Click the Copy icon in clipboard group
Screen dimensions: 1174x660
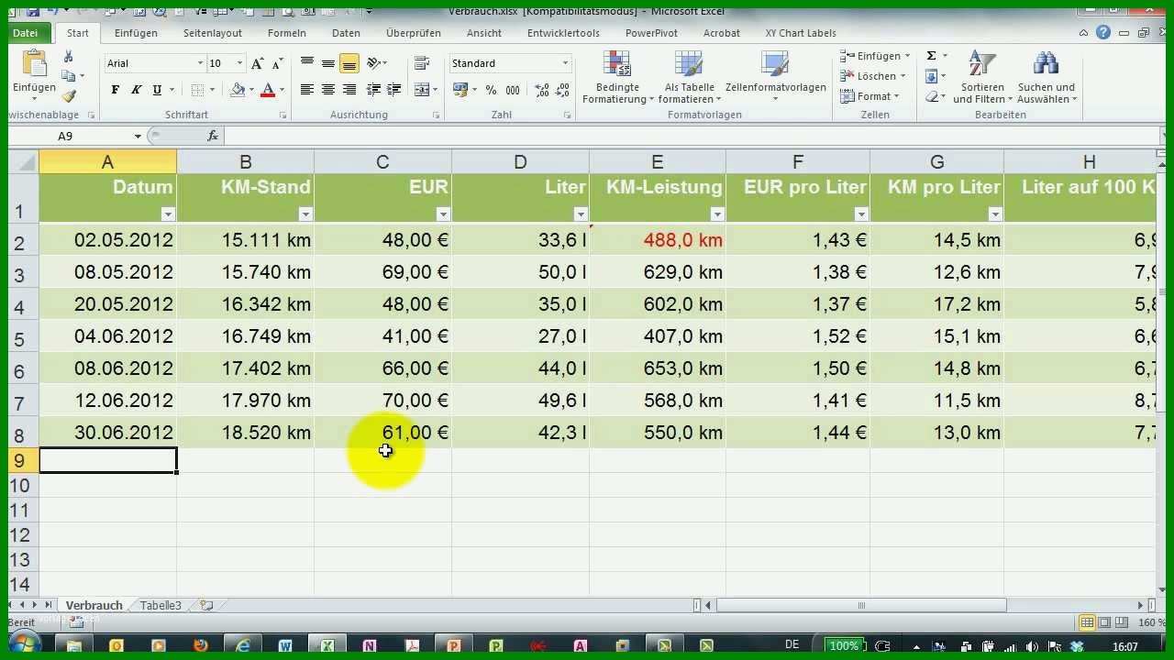point(68,76)
